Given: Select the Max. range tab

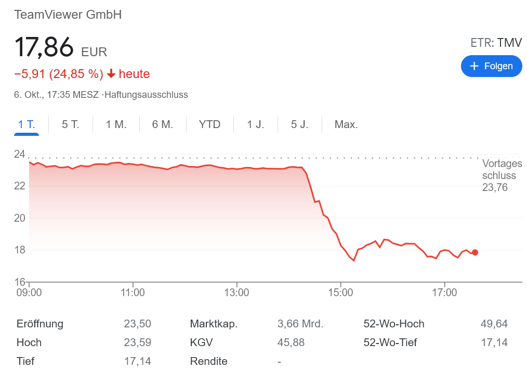Looking at the screenshot, I should [x=346, y=124].
